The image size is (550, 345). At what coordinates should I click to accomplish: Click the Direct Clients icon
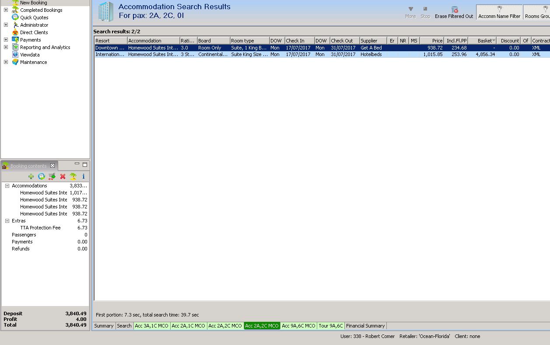pyautogui.click(x=15, y=32)
